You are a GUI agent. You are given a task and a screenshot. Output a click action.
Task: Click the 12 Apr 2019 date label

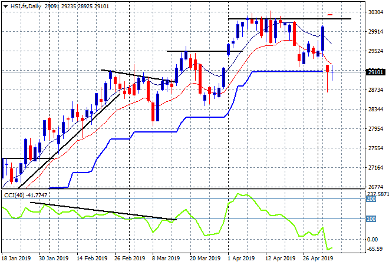pyautogui.click(x=281, y=259)
